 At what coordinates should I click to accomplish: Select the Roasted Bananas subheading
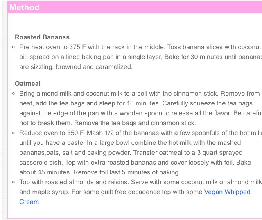click(42, 37)
